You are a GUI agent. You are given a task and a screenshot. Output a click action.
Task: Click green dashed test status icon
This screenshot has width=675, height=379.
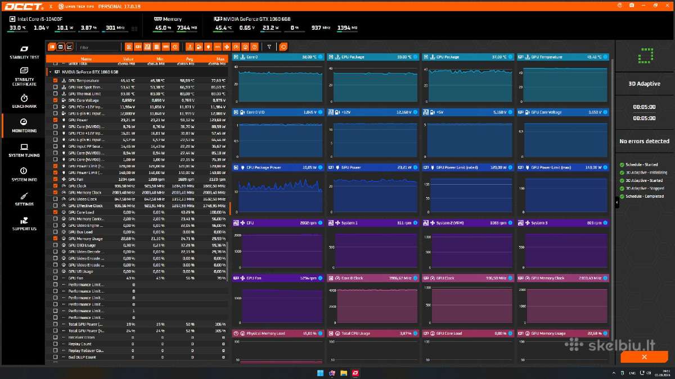(x=646, y=56)
